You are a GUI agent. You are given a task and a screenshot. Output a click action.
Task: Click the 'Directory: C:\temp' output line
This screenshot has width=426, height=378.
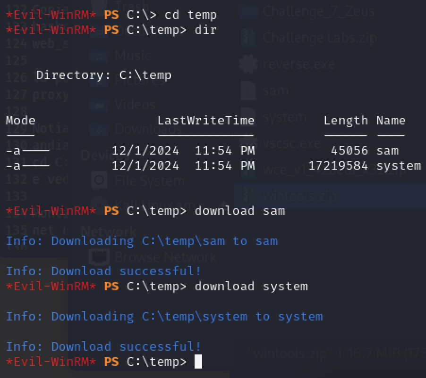pyautogui.click(x=103, y=75)
